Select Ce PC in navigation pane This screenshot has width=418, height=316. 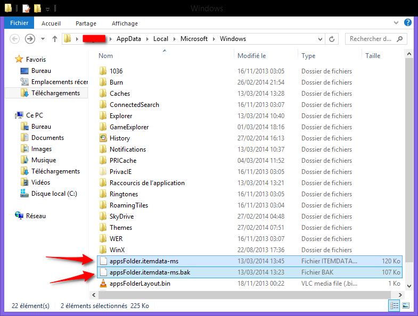35,115
